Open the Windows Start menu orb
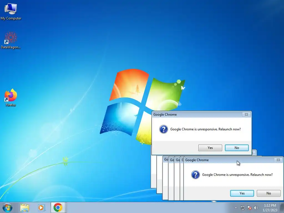The height and width of the screenshot is (213, 284). pyautogui.click(x=7, y=207)
